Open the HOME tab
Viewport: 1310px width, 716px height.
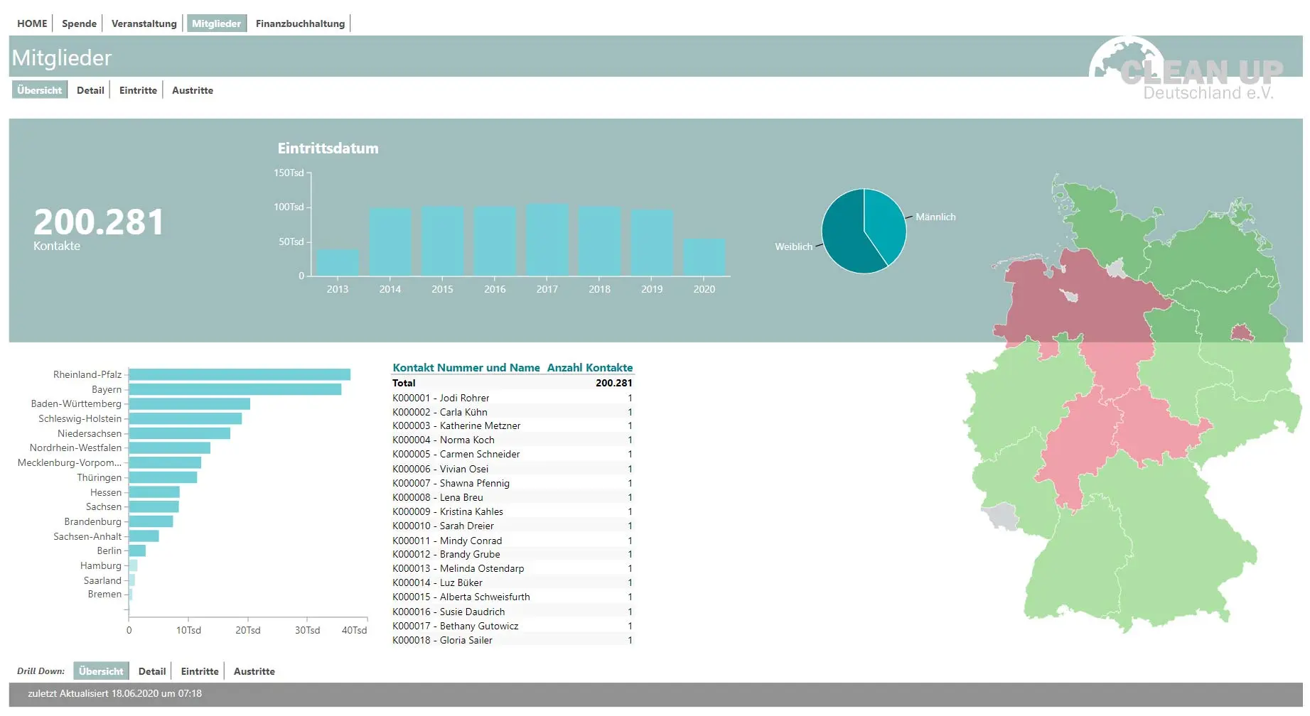(32, 23)
